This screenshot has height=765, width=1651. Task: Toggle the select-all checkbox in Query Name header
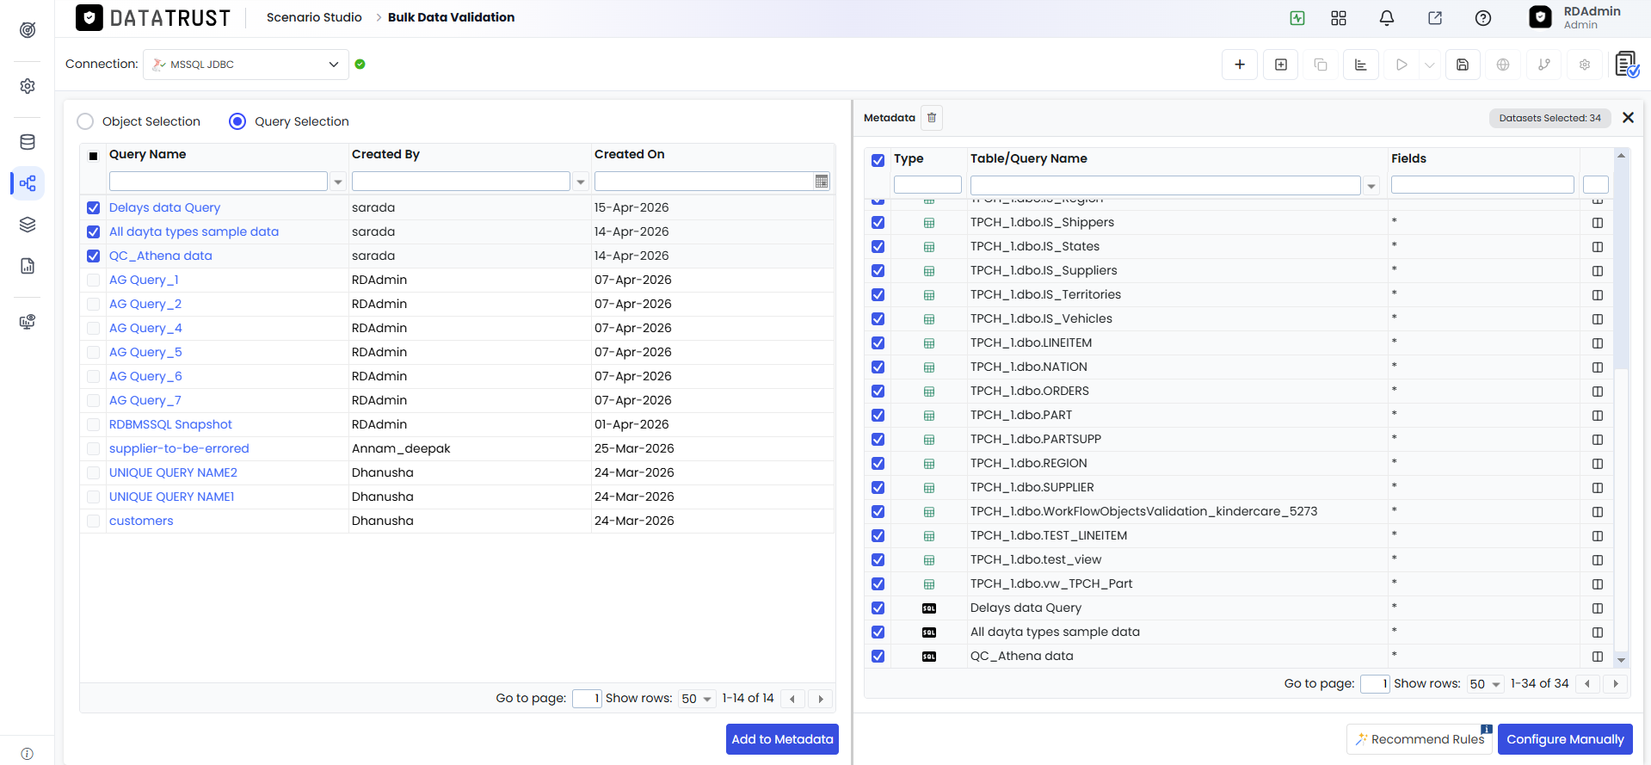[x=94, y=156]
